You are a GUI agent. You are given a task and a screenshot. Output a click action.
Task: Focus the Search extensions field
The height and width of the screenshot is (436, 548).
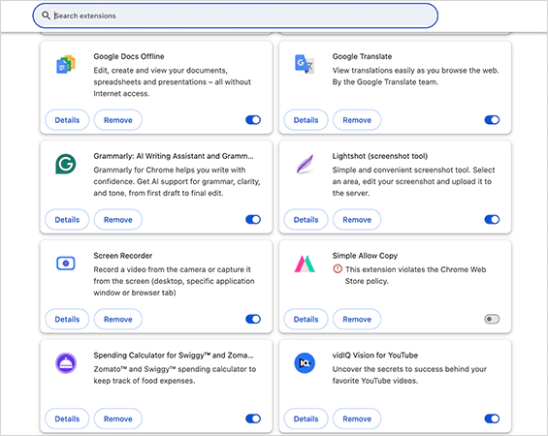pos(236,16)
